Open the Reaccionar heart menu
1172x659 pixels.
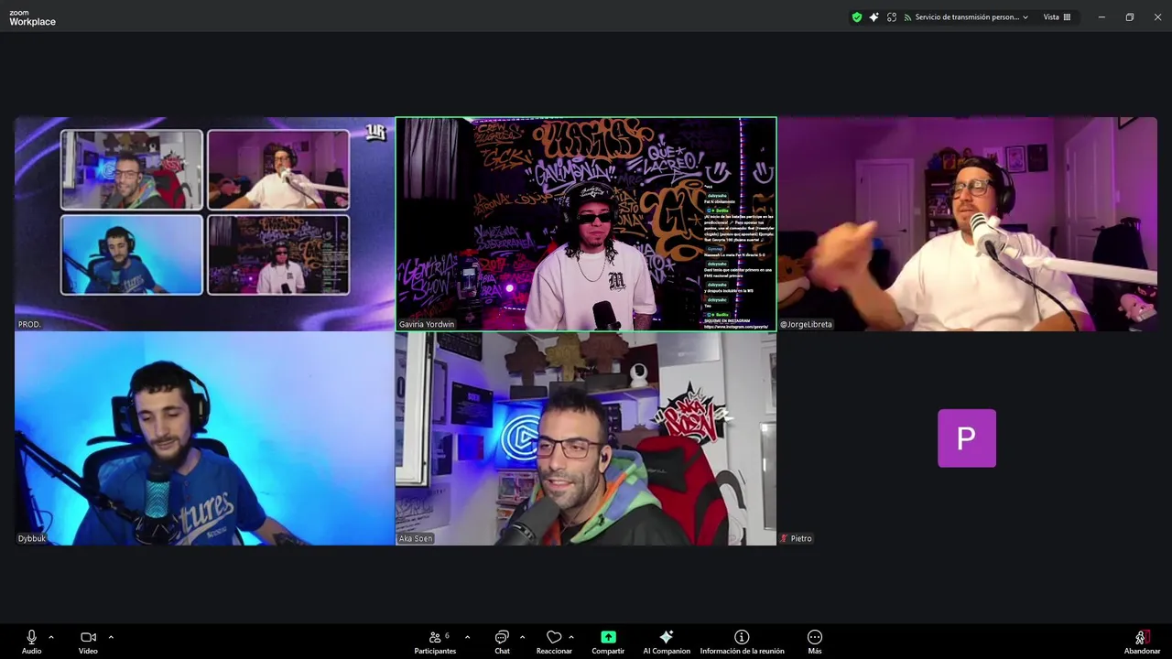tap(554, 642)
